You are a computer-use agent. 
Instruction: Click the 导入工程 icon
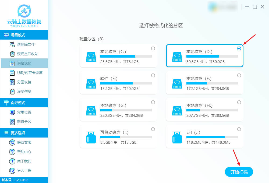tap(12, 171)
